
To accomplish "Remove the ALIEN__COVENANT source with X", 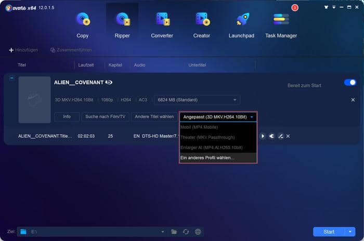I will (353, 100).
